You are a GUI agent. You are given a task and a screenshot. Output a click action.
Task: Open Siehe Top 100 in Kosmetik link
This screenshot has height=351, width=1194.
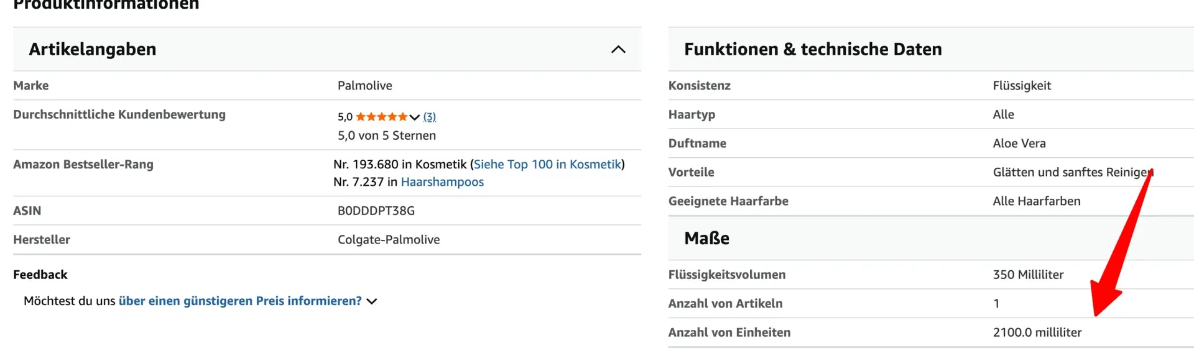(x=547, y=164)
